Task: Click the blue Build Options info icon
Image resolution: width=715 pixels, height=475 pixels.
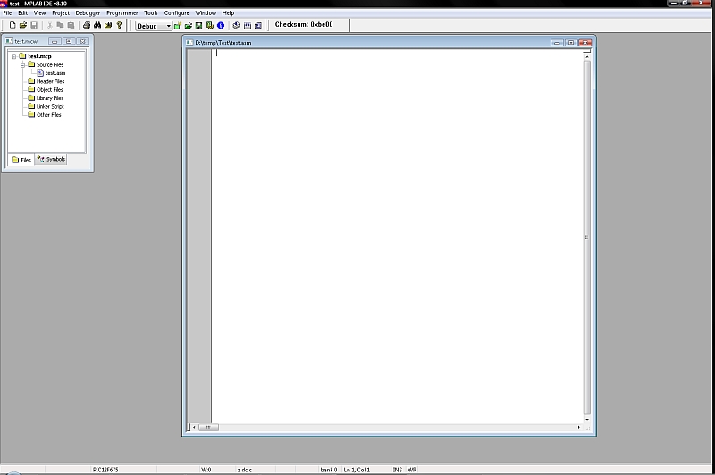Action: click(221, 26)
